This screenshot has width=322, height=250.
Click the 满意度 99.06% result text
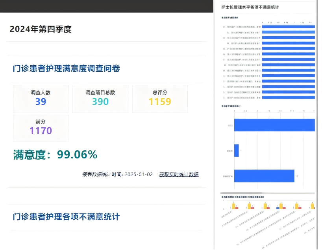tap(55, 155)
